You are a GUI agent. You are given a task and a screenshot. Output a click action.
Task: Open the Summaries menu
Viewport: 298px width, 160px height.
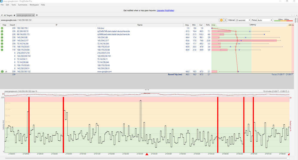[22, 5]
